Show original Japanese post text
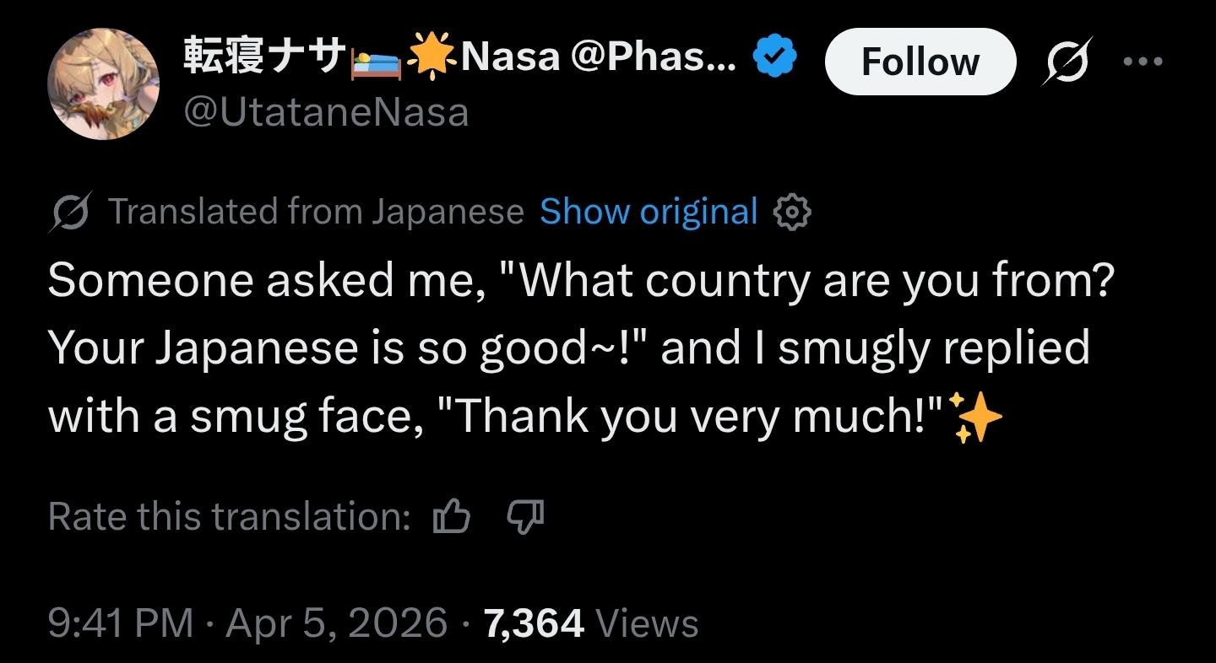This screenshot has height=663, width=1216. coord(649,213)
